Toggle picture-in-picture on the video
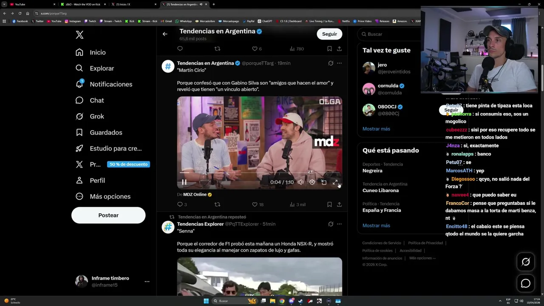Screen dimensions: 544x306 (323, 182)
